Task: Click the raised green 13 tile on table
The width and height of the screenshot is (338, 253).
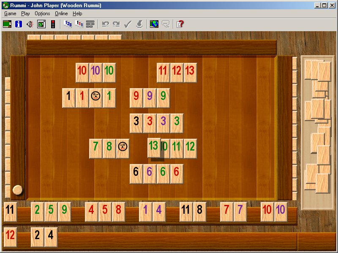Action: tap(154, 148)
